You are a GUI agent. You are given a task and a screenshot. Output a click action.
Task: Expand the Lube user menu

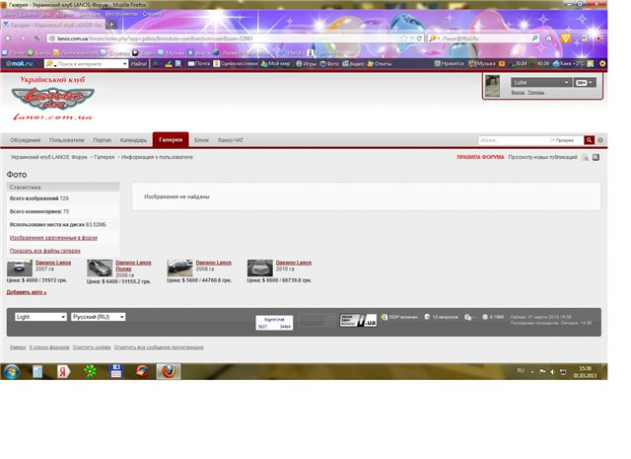tap(541, 83)
